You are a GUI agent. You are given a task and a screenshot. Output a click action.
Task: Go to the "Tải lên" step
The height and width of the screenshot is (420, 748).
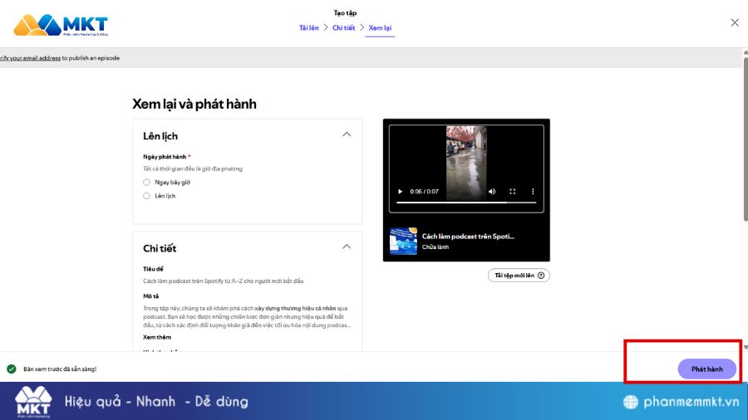(308, 28)
